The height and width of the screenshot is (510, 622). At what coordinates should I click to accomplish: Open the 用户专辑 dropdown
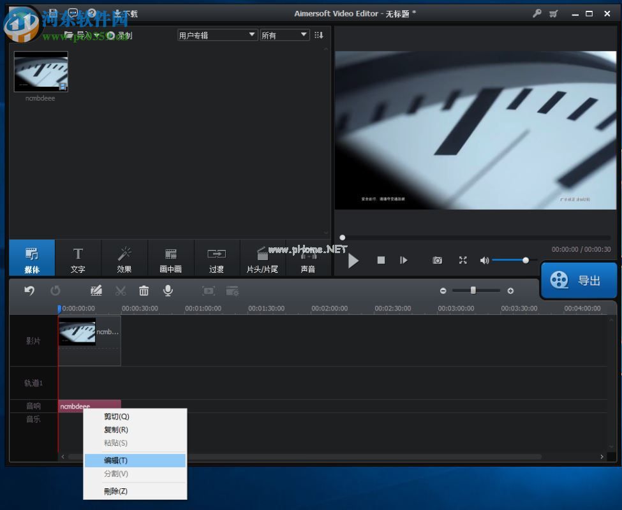point(217,35)
